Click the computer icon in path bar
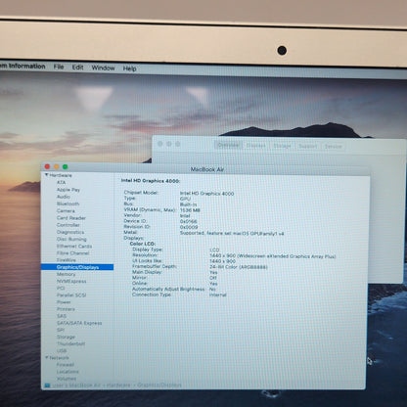The width and height of the screenshot is (407, 407). tap(47, 385)
